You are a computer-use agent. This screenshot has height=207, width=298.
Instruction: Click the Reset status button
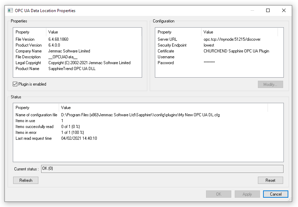click(270, 180)
